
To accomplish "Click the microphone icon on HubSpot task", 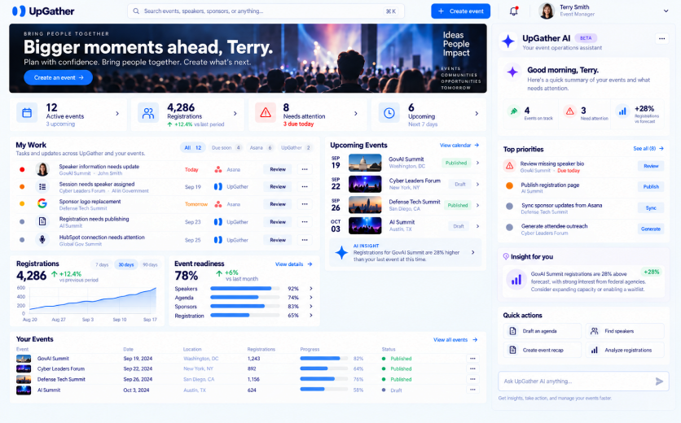I will (42, 239).
